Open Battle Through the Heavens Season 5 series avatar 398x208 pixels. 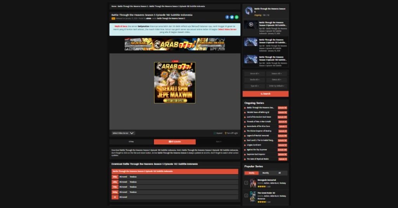(249, 10)
